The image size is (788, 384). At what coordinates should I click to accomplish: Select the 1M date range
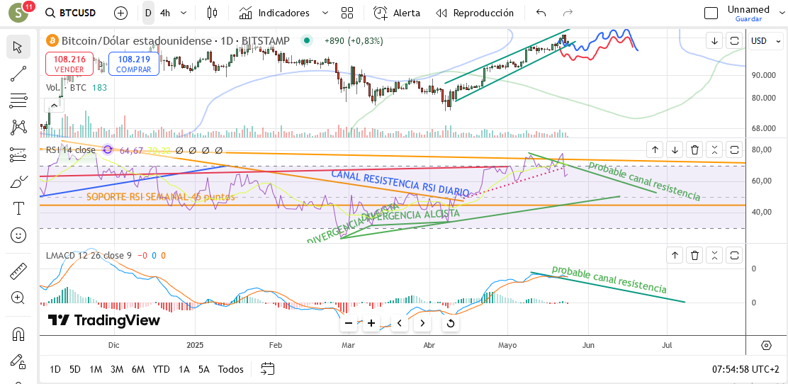coord(96,369)
